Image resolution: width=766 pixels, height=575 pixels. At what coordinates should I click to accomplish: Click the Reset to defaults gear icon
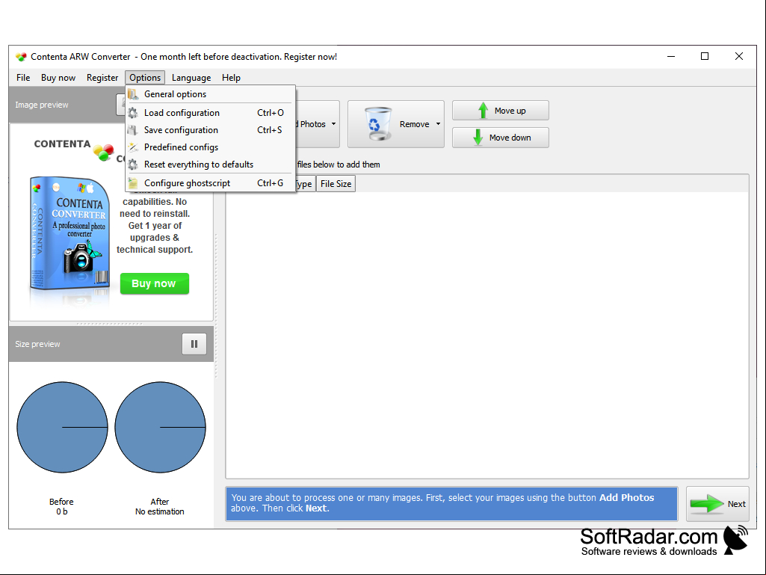[133, 164]
